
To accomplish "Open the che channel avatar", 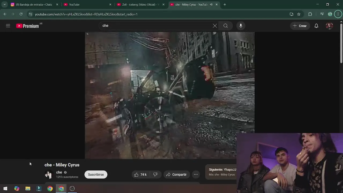I will pyautogui.click(x=49, y=175).
